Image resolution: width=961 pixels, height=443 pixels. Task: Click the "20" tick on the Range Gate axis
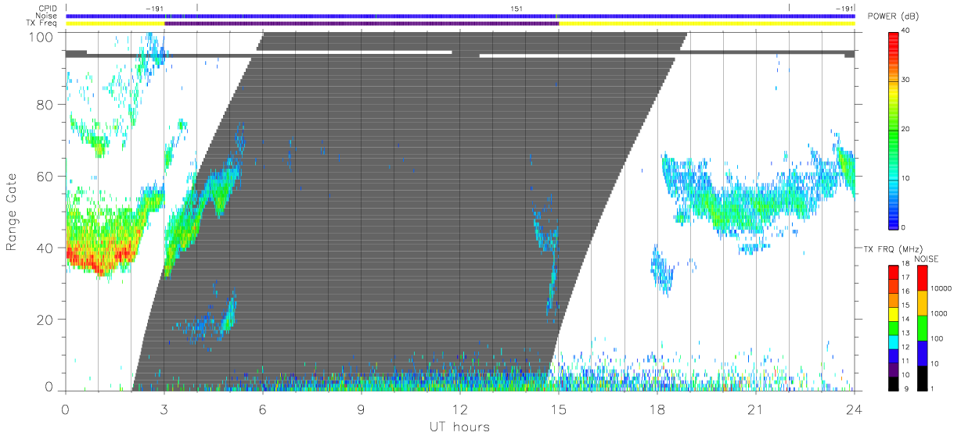tap(45, 320)
